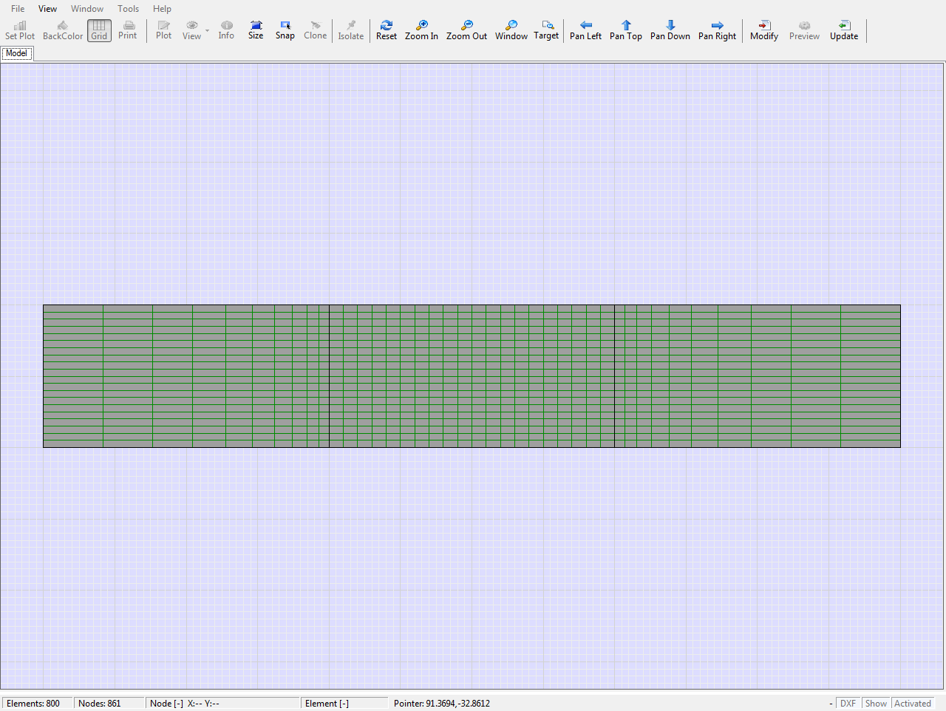This screenshot has width=946, height=711.
Task: Click the Isolate toolbar icon
Action: point(351,30)
